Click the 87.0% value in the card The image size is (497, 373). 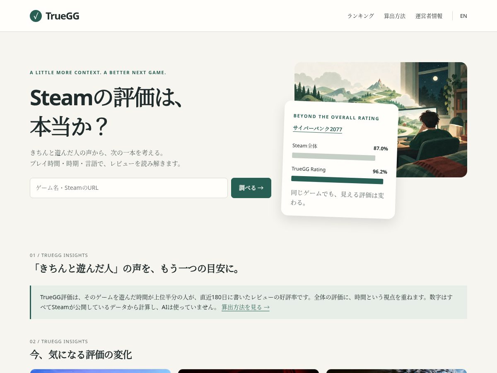click(381, 148)
